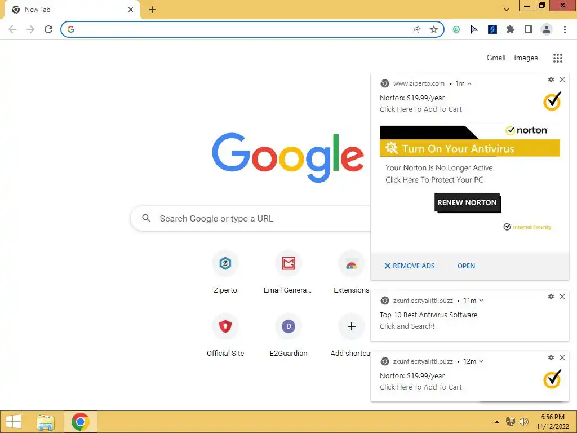Focus the Search Google or type a URL box
Viewport: 577px width, 433px height.
tap(250, 218)
